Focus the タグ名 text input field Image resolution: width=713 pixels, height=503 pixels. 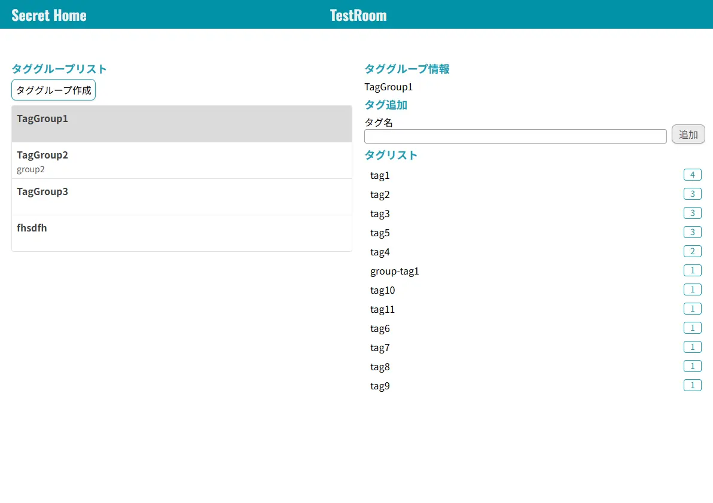[515, 136]
